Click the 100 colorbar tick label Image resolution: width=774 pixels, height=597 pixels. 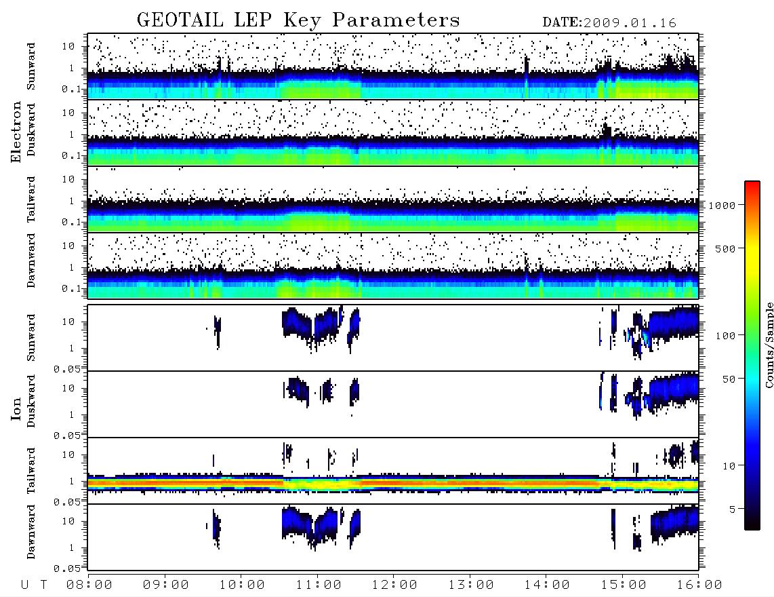(x=725, y=336)
